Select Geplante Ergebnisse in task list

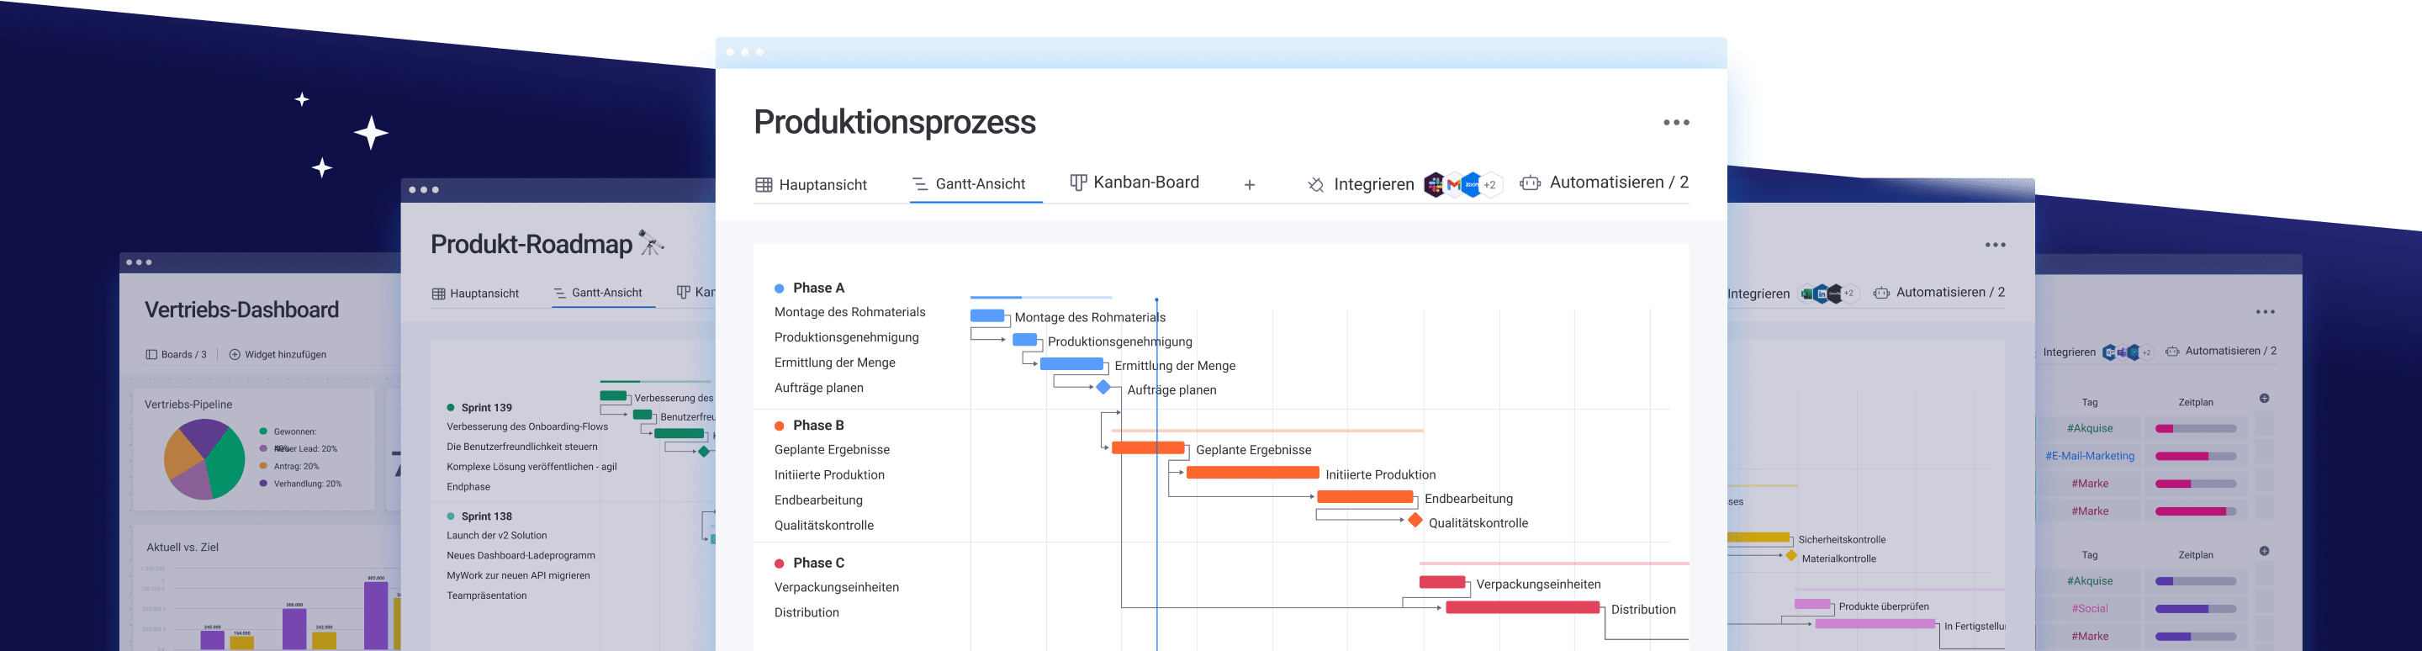pos(832,450)
